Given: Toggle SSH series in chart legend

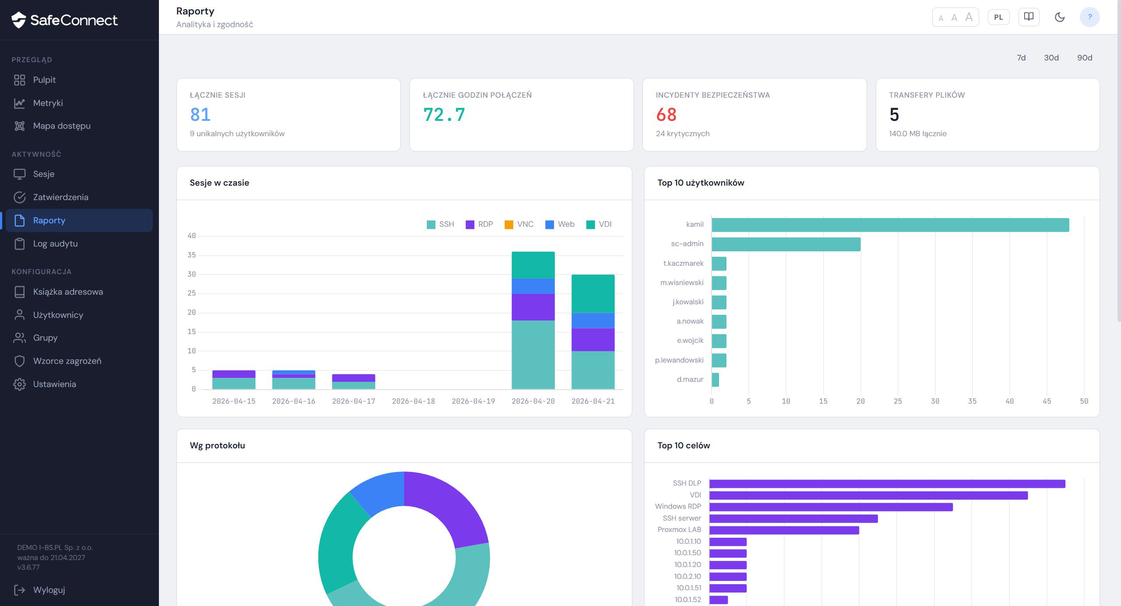Looking at the screenshot, I should (440, 224).
